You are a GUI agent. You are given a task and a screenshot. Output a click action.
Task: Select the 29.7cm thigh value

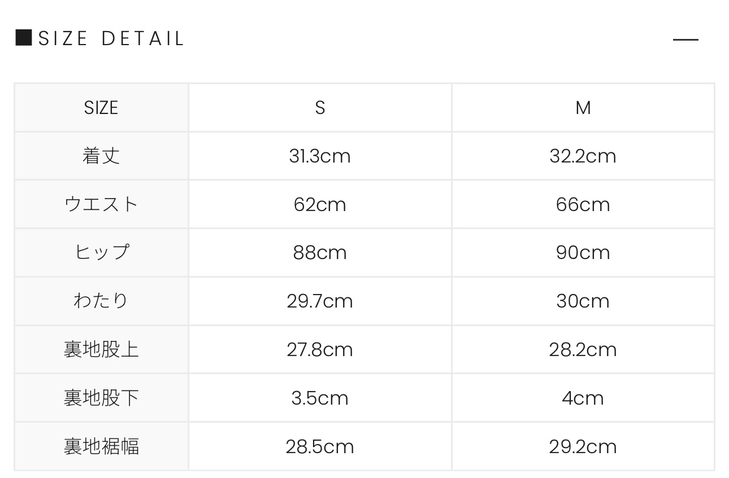pyautogui.click(x=320, y=301)
